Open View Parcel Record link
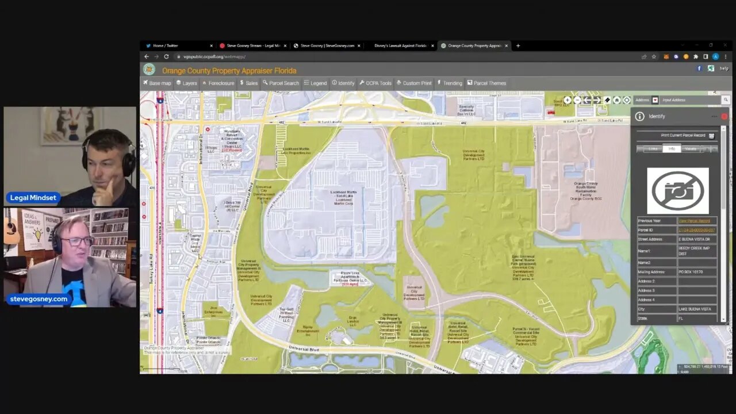The width and height of the screenshot is (736, 414). point(694,221)
